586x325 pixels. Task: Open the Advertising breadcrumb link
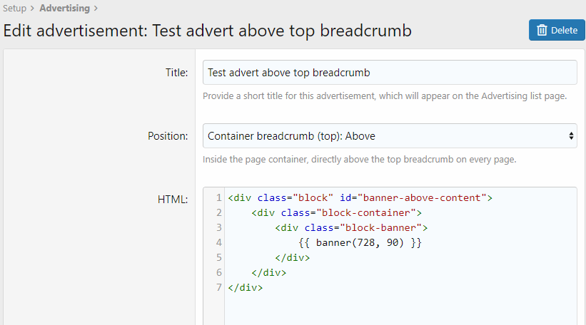(64, 9)
